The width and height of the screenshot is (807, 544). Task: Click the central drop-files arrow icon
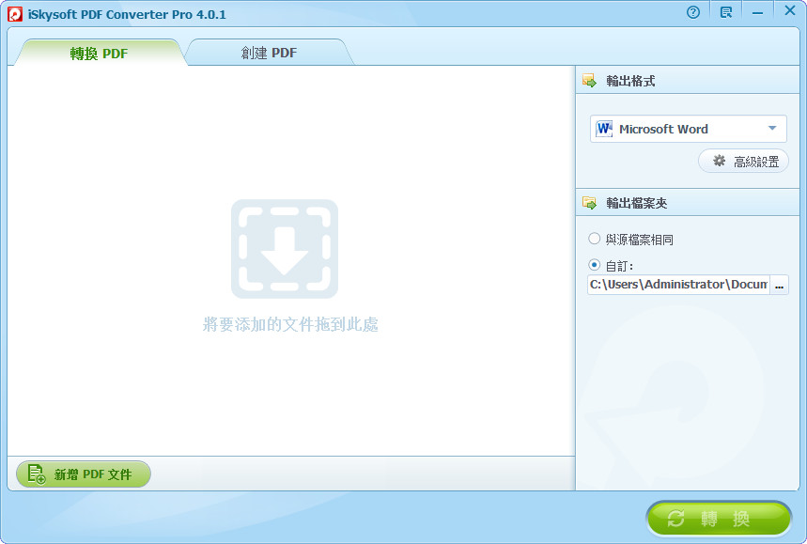pos(285,249)
